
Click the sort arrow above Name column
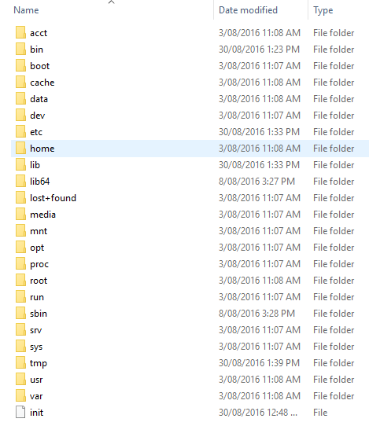point(111,2)
